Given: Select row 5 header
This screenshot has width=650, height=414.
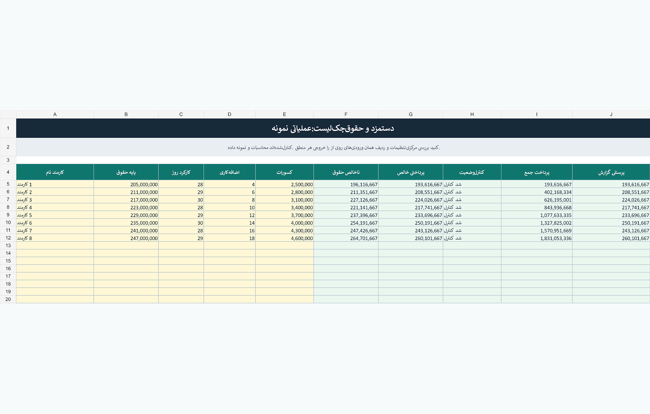Looking at the screenshot, I should 8,184.
